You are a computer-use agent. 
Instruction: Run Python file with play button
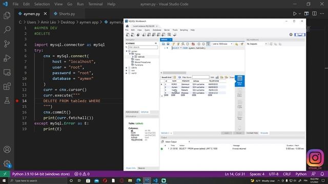pos(295,14)
